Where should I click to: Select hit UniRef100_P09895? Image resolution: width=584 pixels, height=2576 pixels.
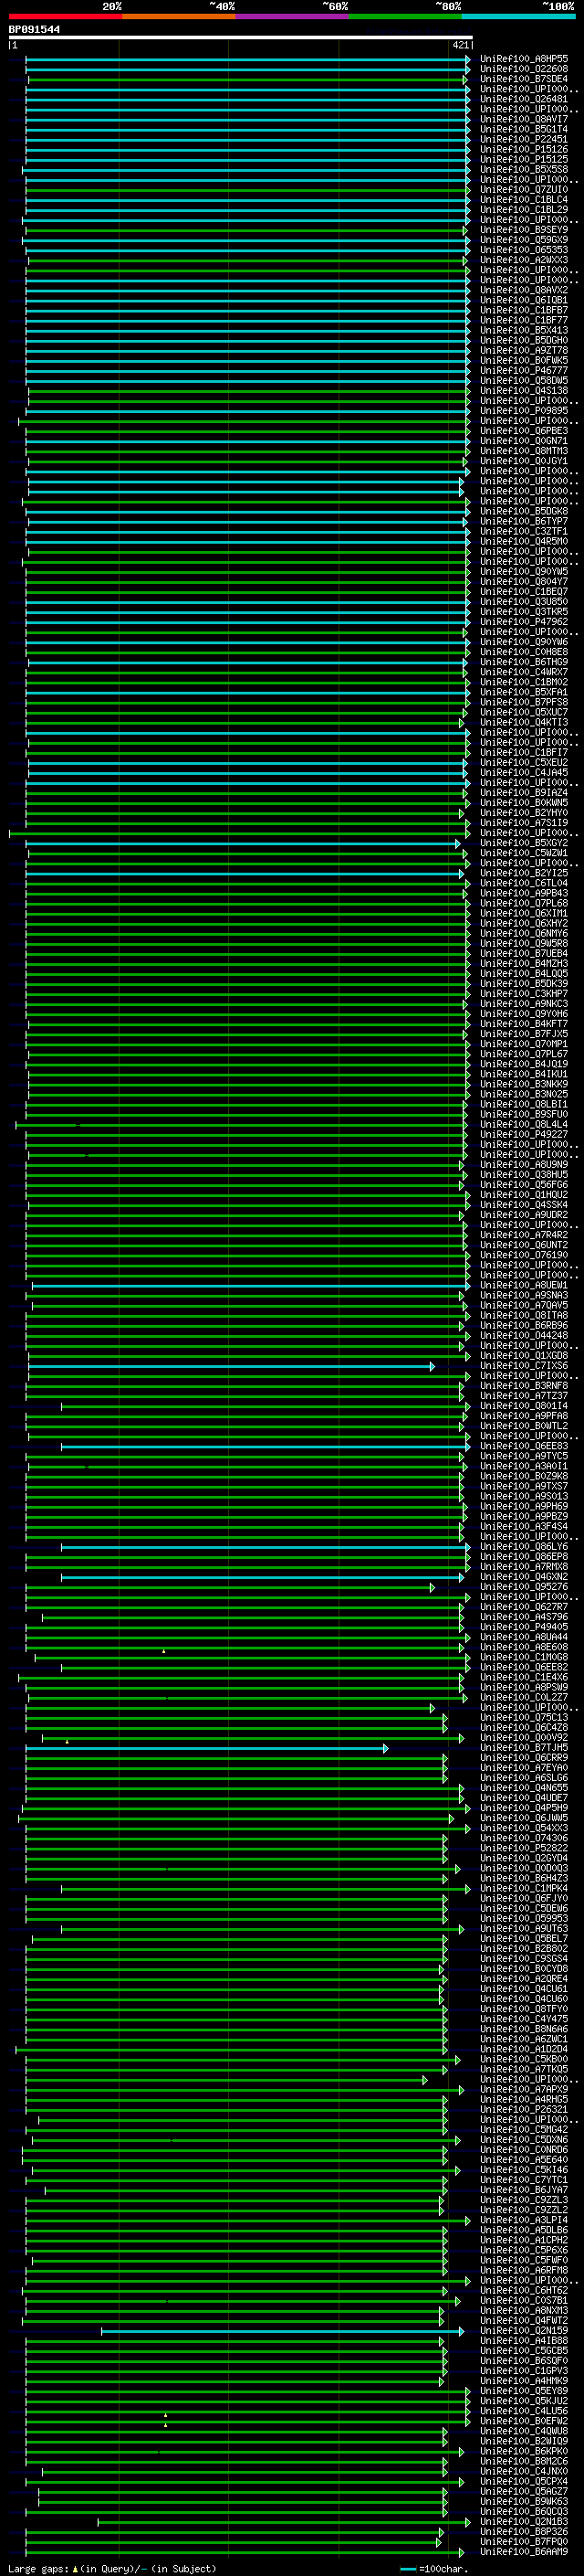point(523,410)
